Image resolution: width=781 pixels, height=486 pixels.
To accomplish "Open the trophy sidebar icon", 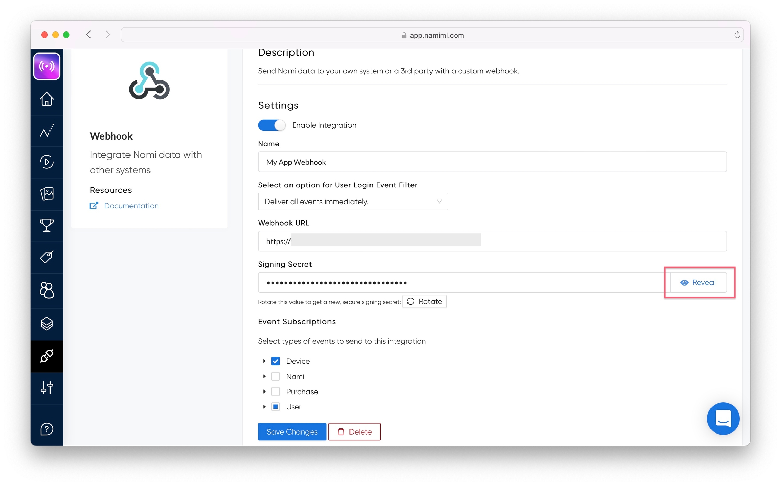I will [47, 225].
